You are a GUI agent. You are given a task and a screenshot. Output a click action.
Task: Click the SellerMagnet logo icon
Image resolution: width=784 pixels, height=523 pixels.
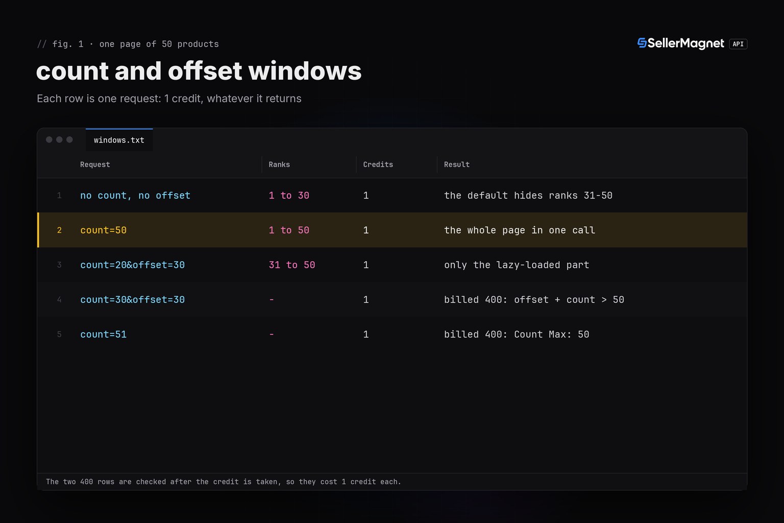click(642, 43)
